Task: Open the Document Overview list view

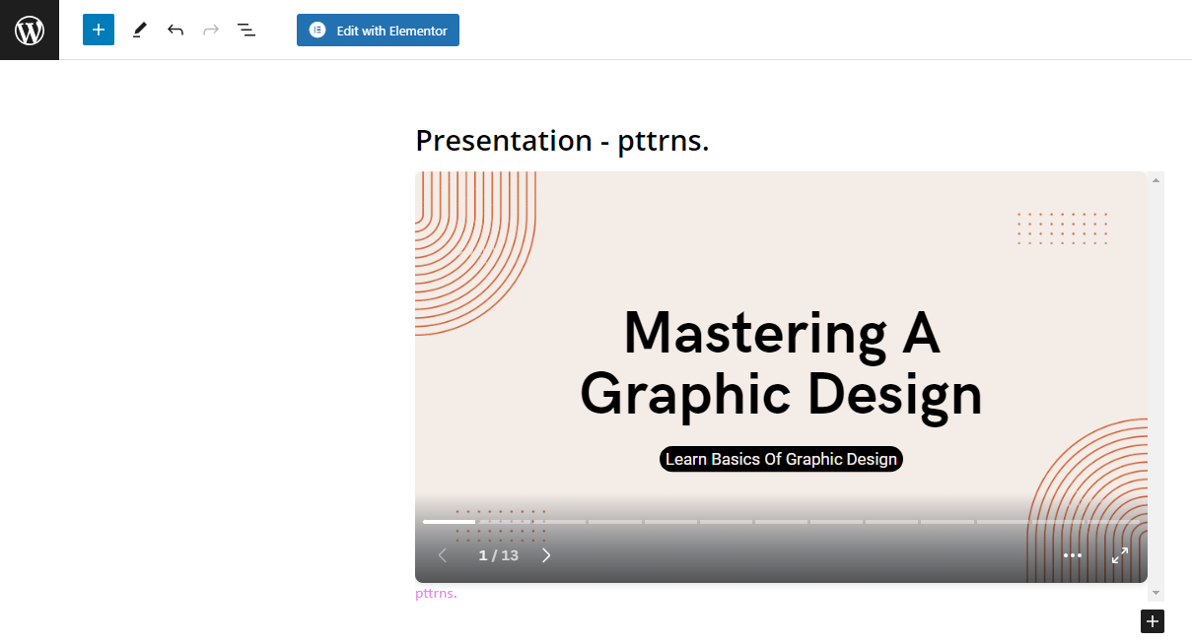Action: pos(246,31)
